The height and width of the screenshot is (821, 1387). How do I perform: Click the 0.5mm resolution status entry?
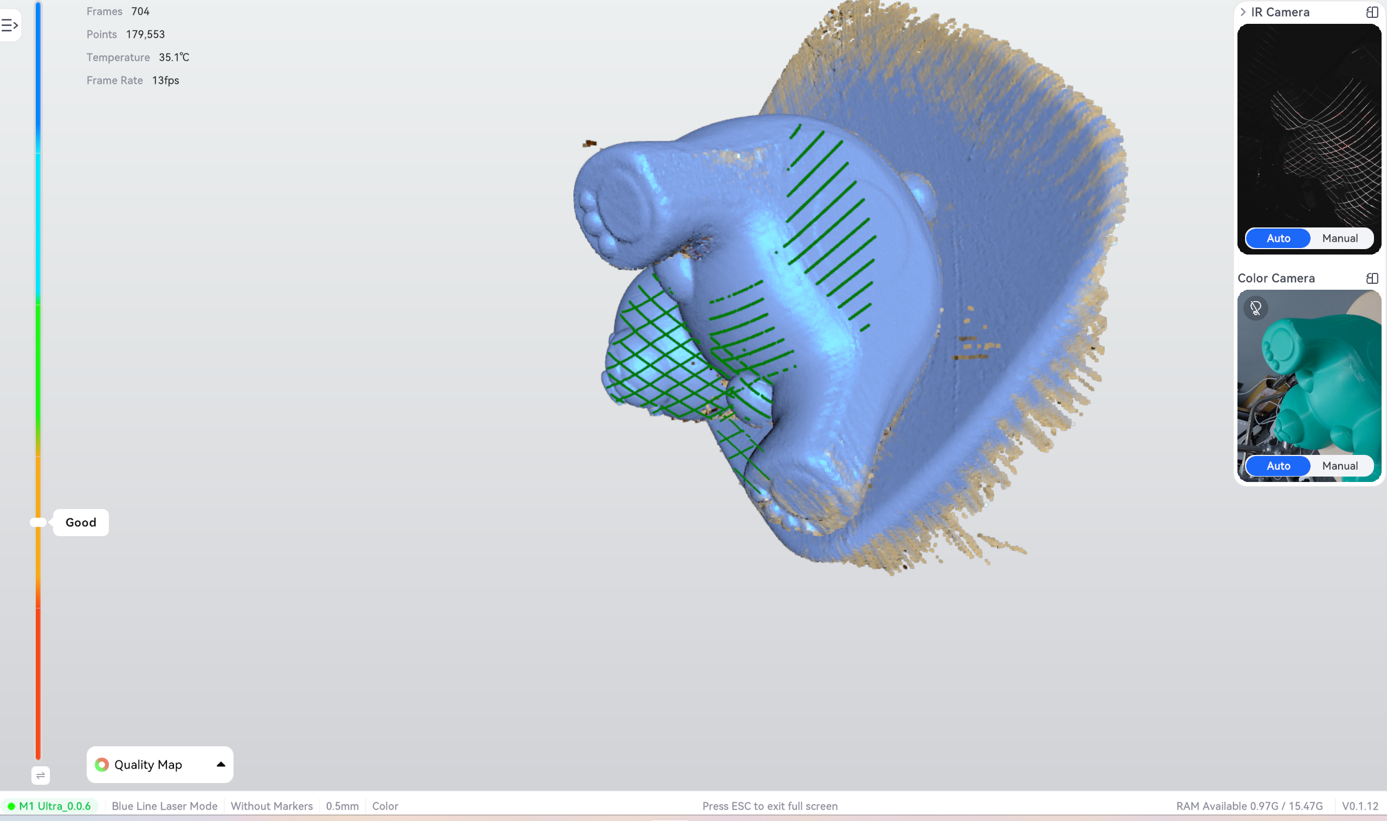(x=342, y=806)
